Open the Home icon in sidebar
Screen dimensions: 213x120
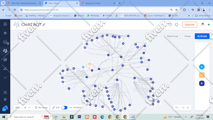click(5, 33)
